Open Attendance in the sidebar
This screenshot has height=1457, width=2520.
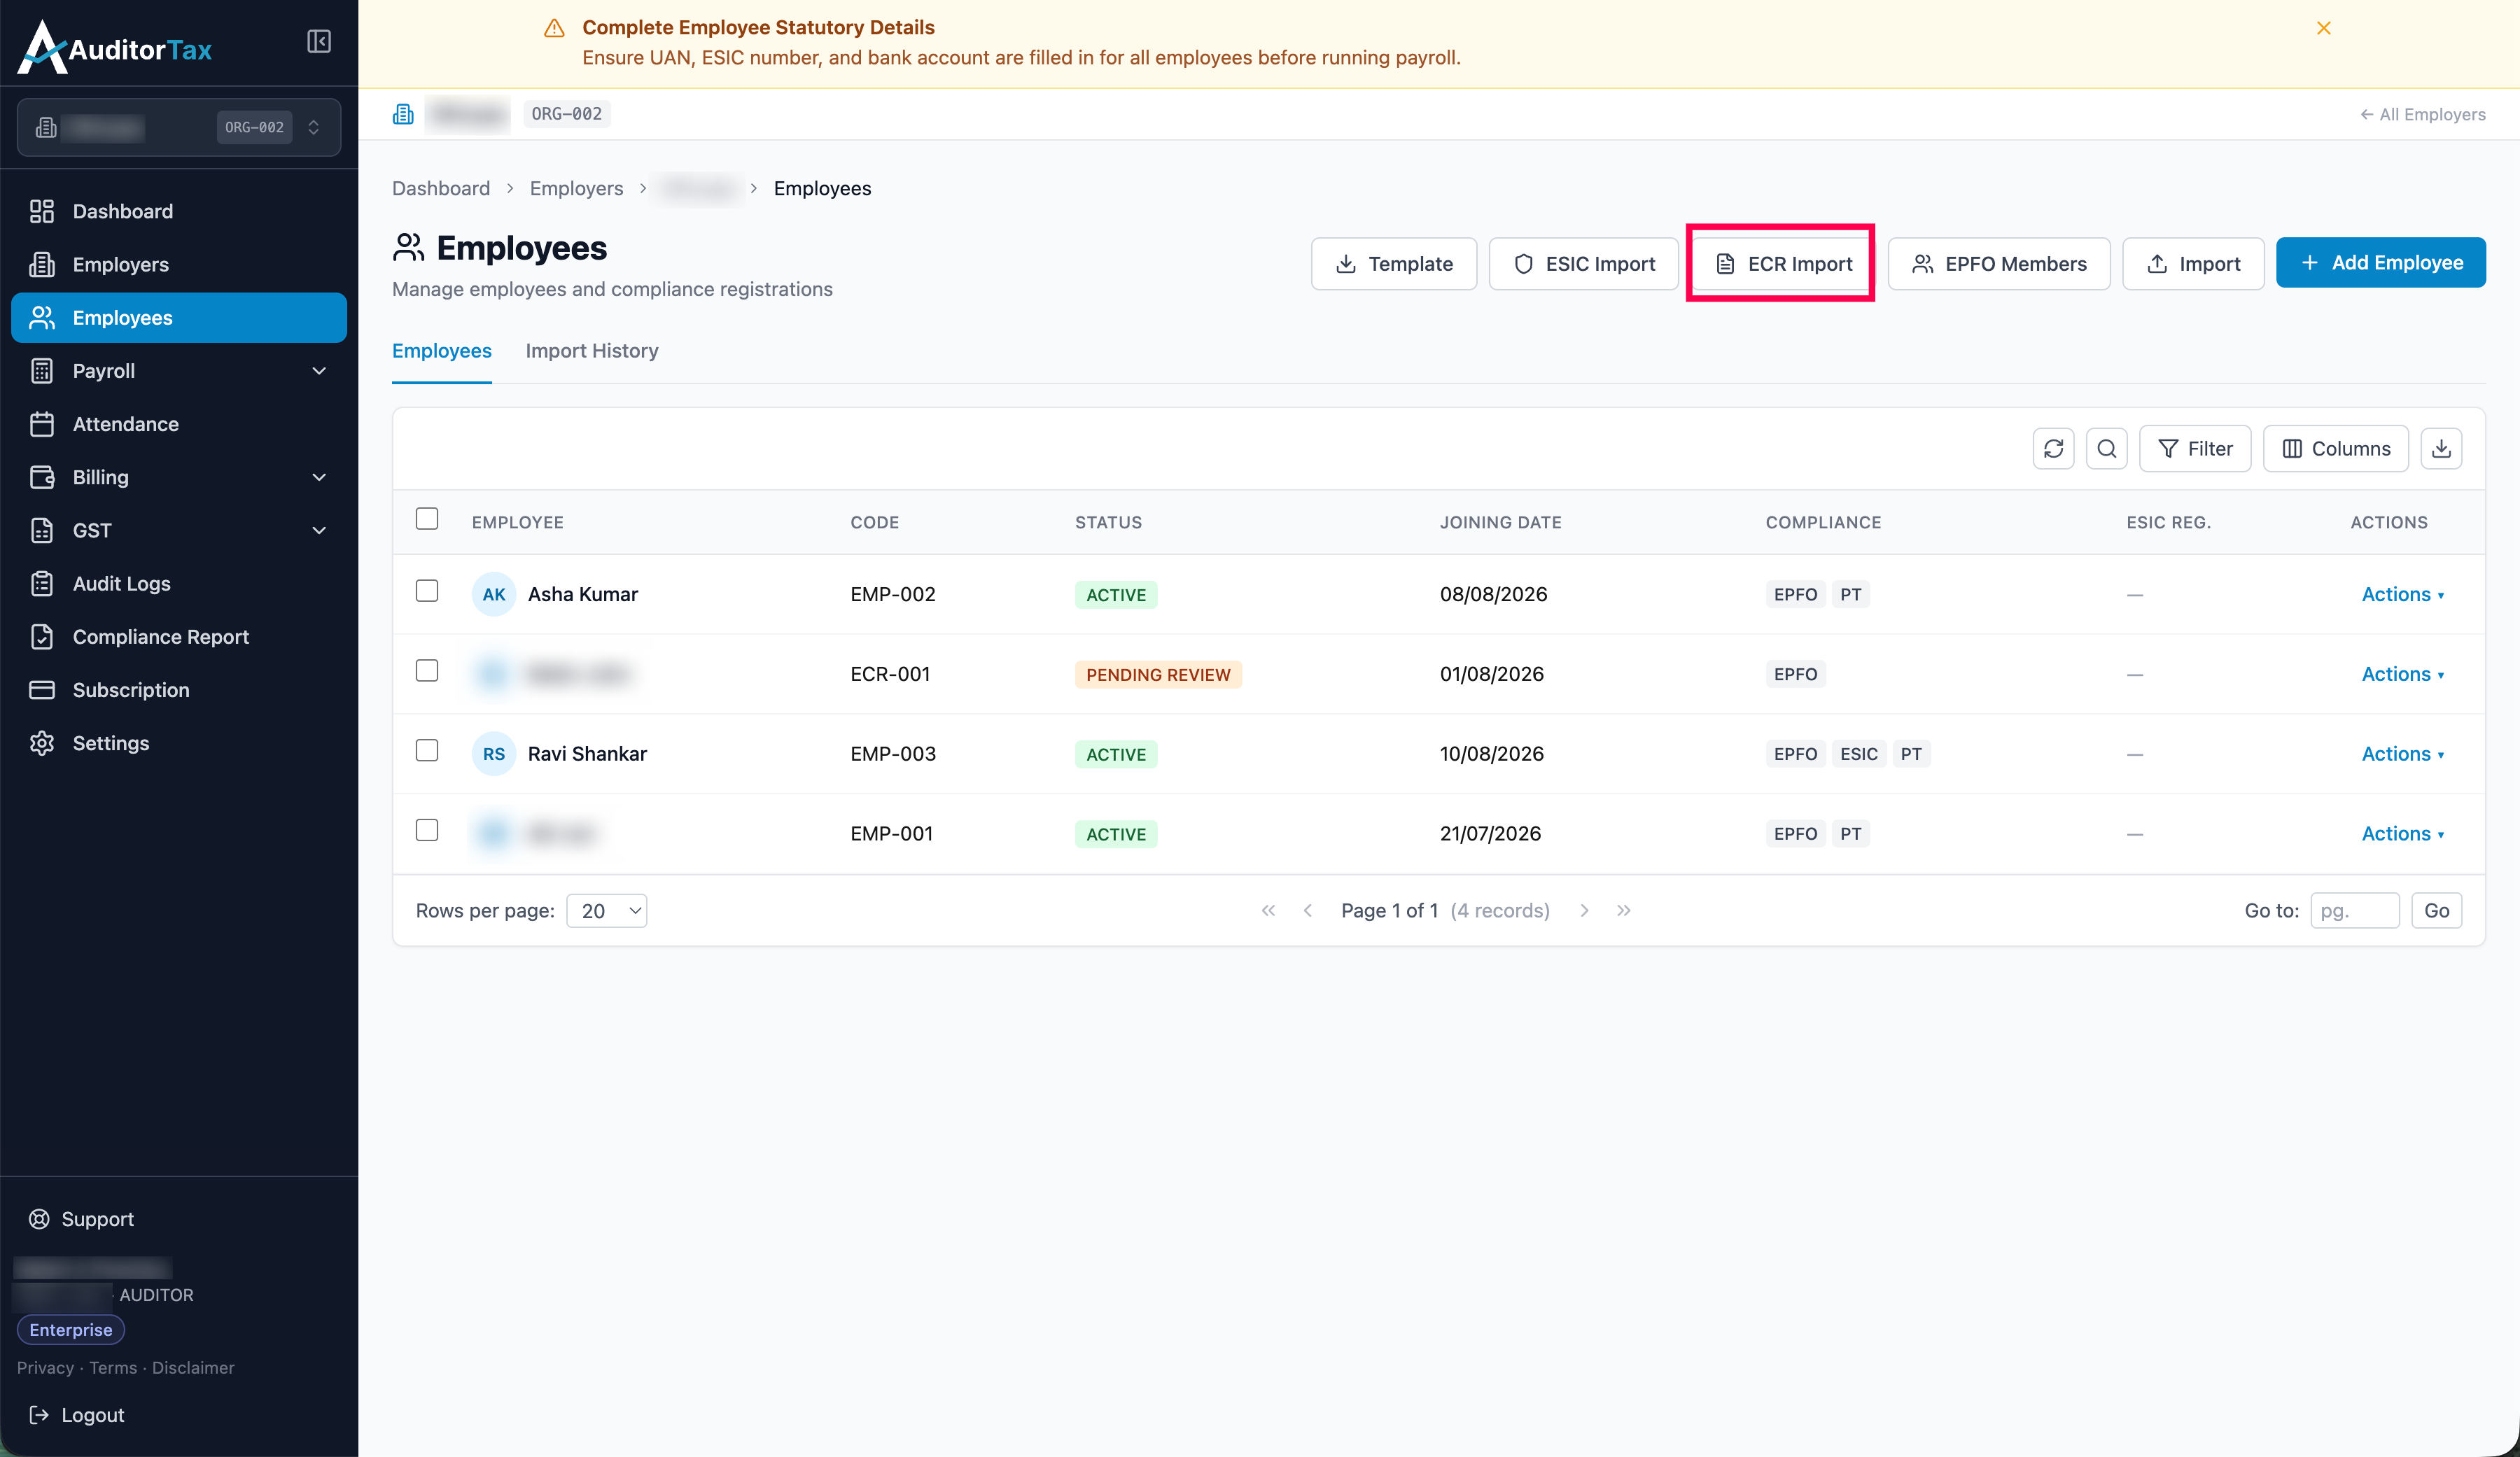click(179, 424)
